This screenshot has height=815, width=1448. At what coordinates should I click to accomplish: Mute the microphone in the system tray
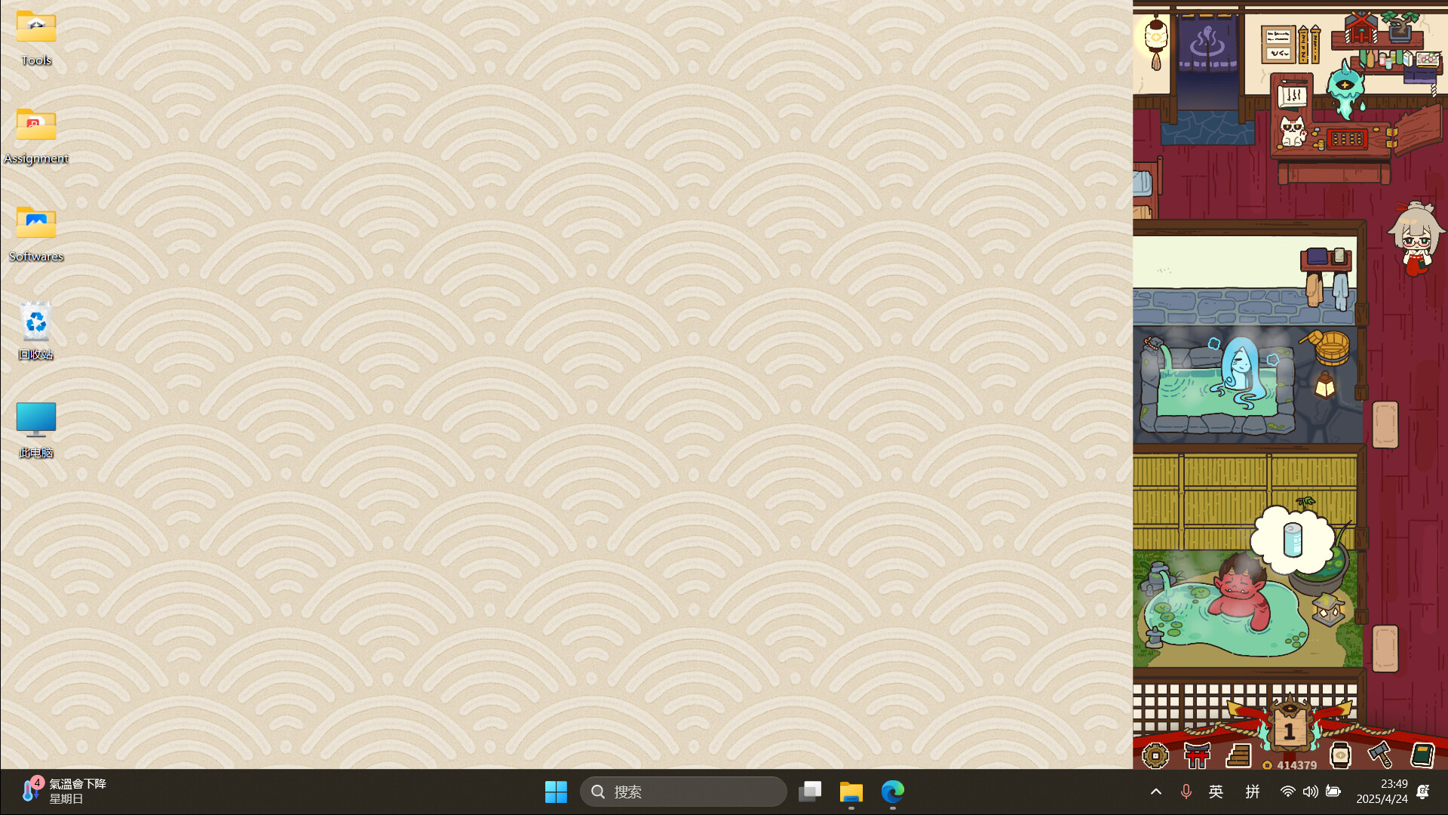point(1186,792)
